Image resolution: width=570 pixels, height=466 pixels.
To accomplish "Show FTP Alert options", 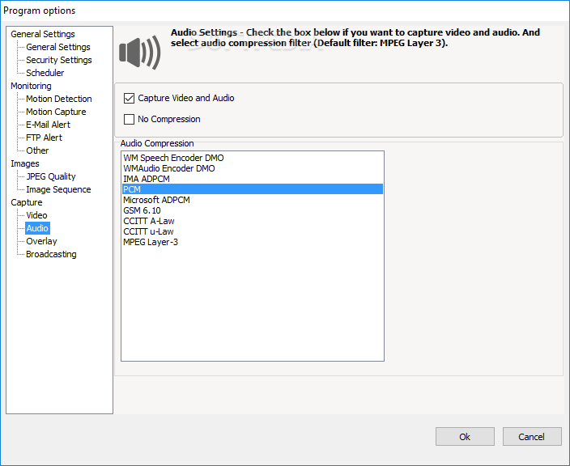I will [44, 138].
